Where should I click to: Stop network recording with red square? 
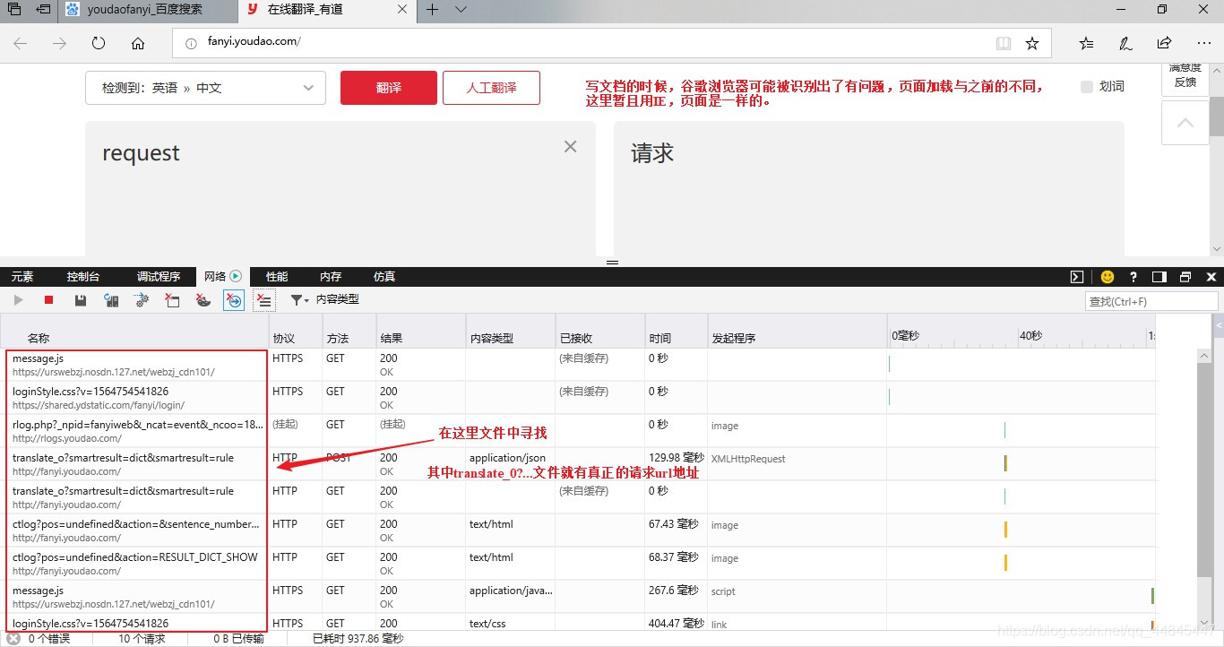click(x=49, y=301)
